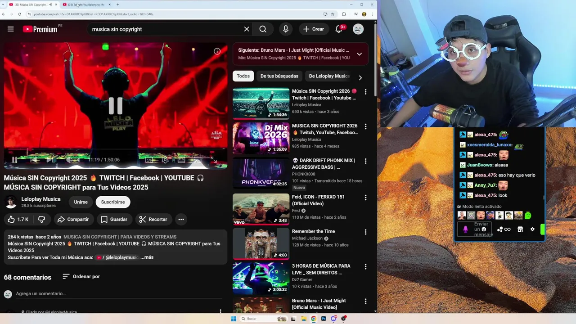Select the De tus búsquedas chip
The image size is (576, 324).
coord(279,76)
